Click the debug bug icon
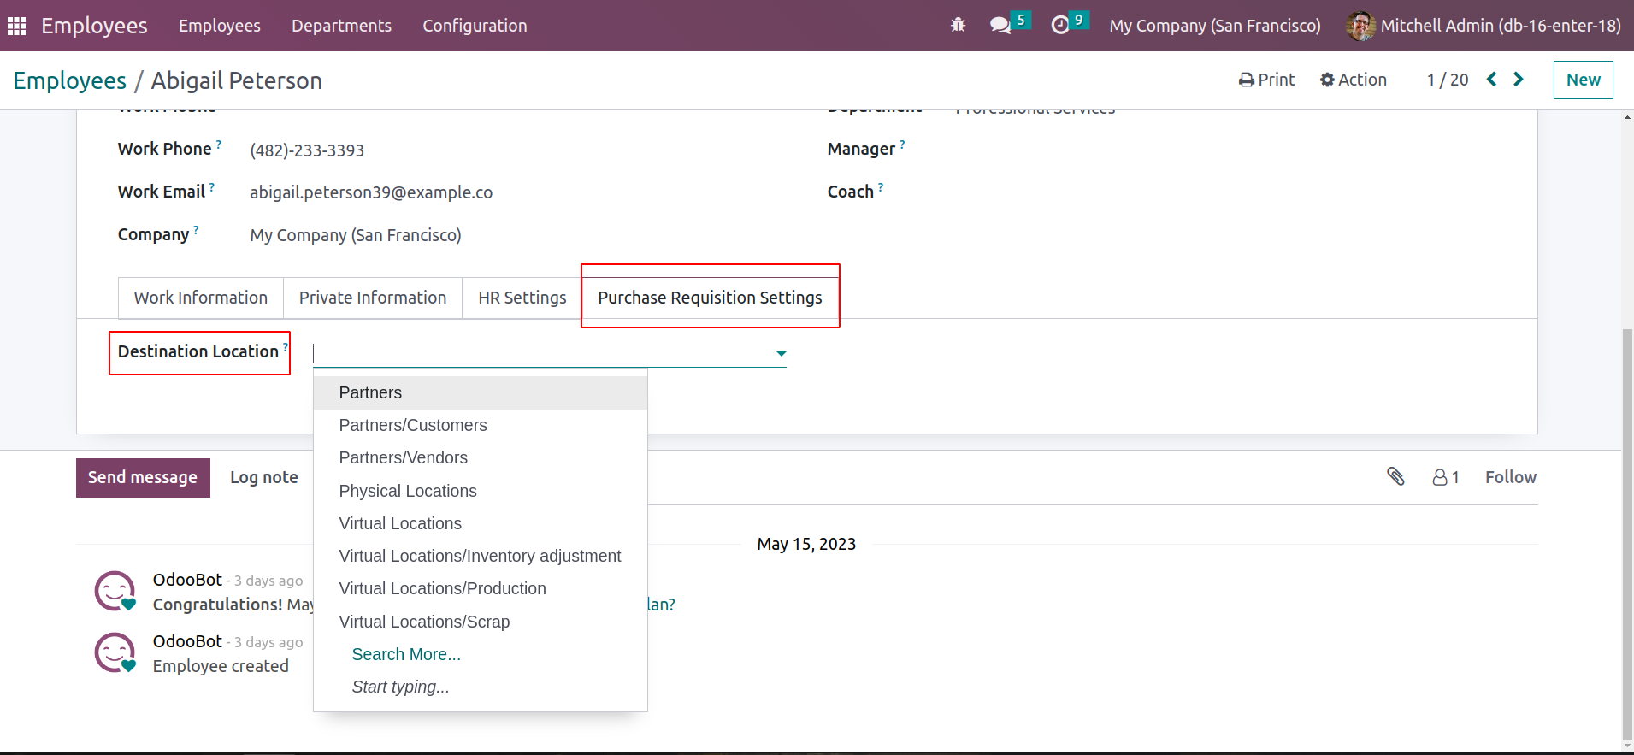The height and width of the screenshot is (755, 1634). click(x=958, y=26)
